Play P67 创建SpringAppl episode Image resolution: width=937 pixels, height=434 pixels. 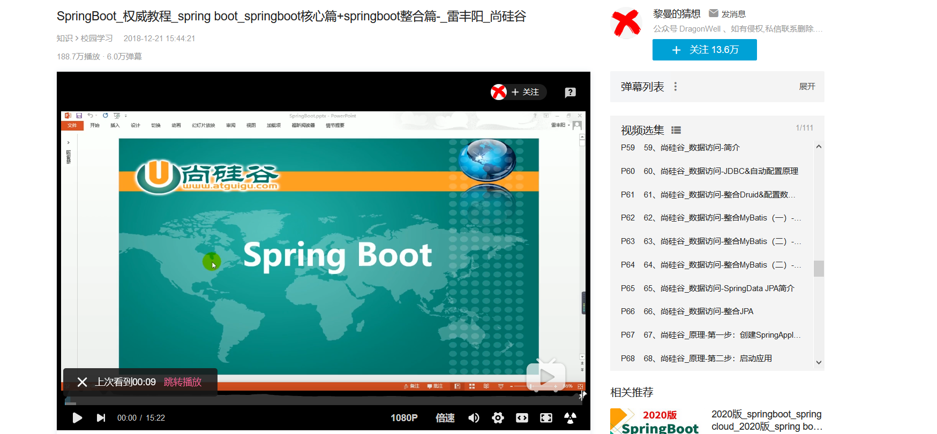[x=711, y=335]
